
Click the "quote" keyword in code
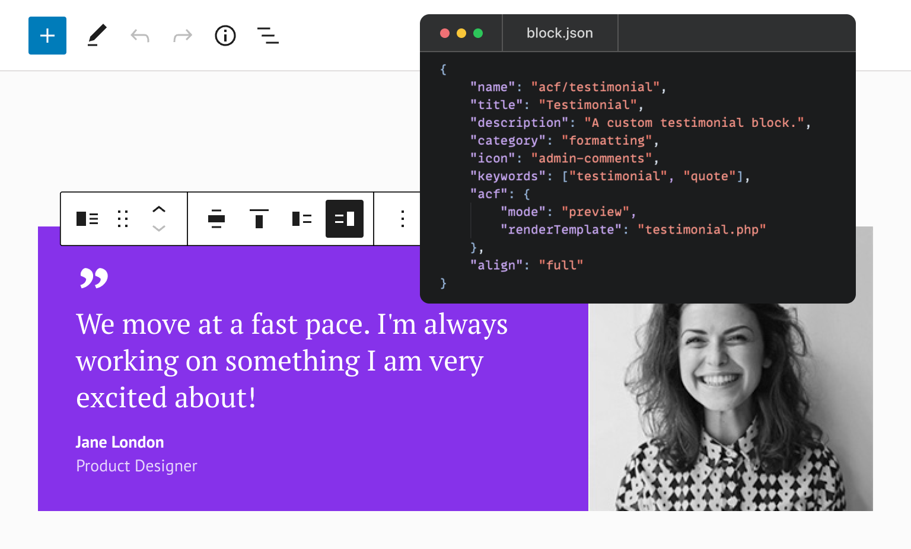[x=709, y=176]
